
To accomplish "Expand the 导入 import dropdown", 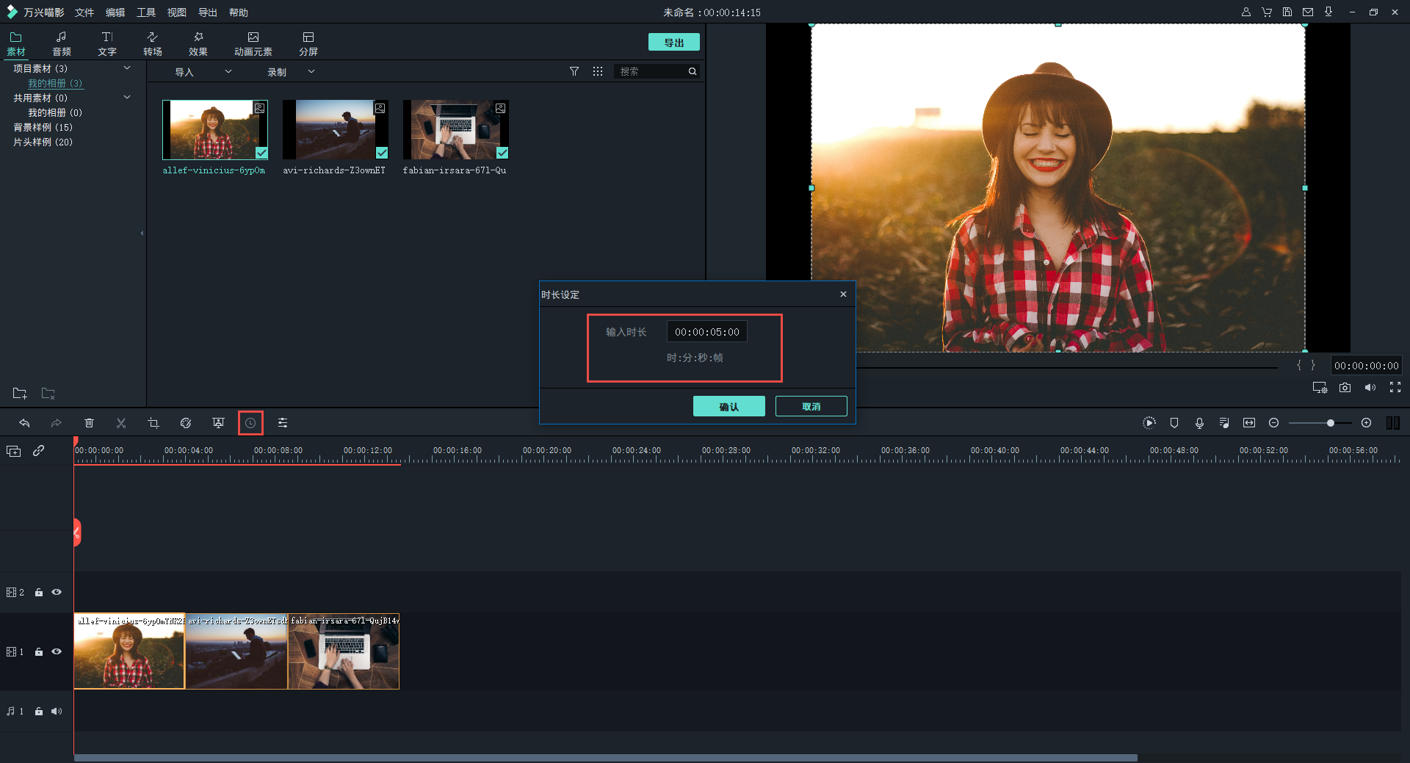I will click(x=228, y=72).
